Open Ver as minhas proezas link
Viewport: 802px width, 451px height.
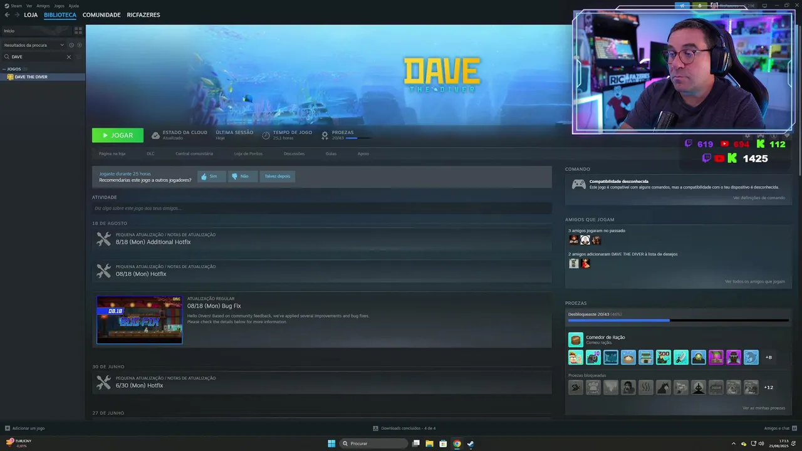764,408
